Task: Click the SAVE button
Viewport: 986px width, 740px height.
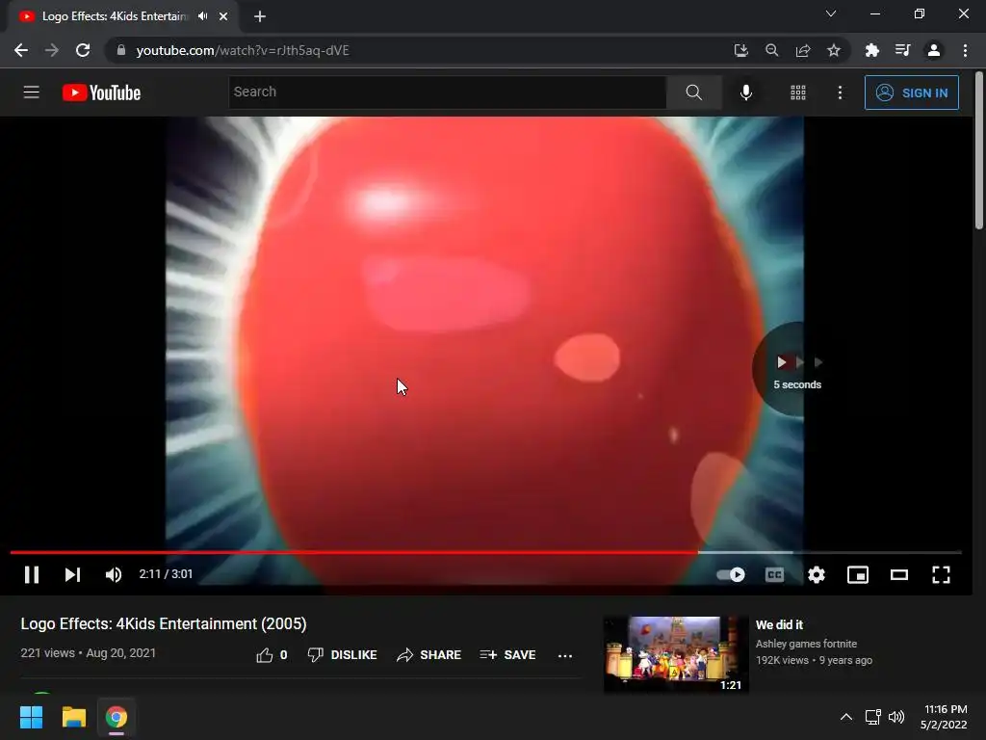Action: (507, 655)
